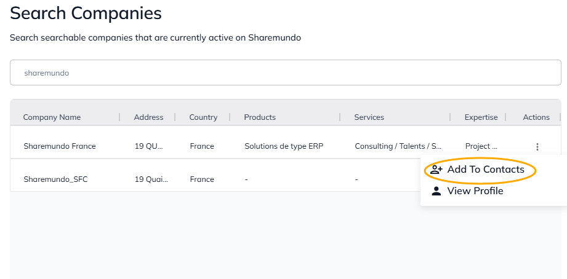Click the Products column header

coord(260,117)
